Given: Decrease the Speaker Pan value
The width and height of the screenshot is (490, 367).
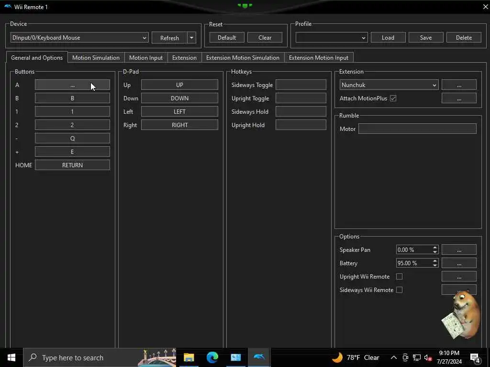Looking at the screenshot, I should [435, 252].
